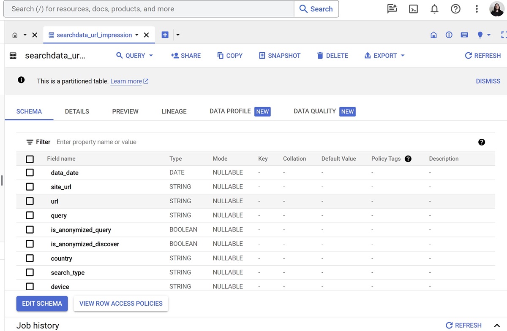Click the SNAPSHOT button
507x331 pixels.
[x=280, y=56]
